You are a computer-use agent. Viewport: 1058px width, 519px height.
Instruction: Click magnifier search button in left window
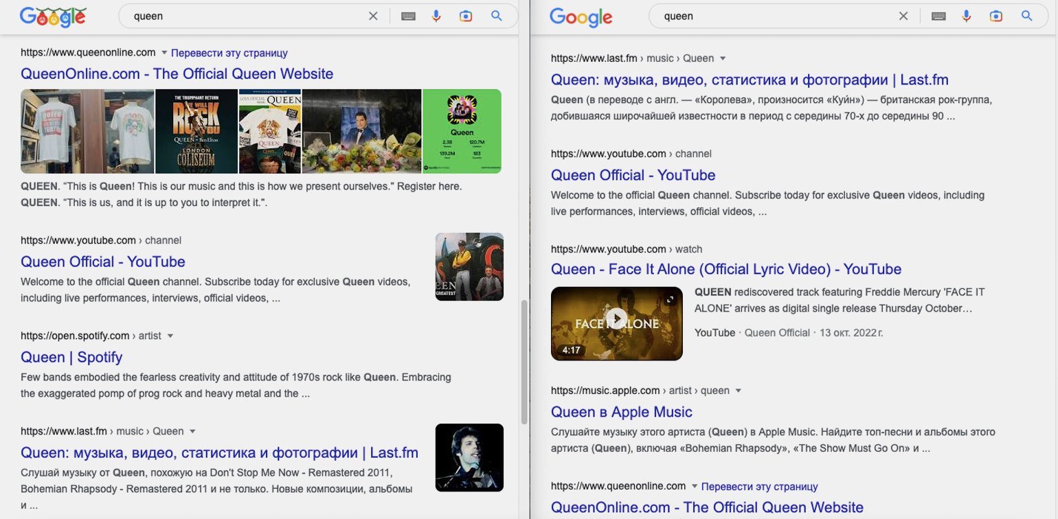tap(497, 16)
